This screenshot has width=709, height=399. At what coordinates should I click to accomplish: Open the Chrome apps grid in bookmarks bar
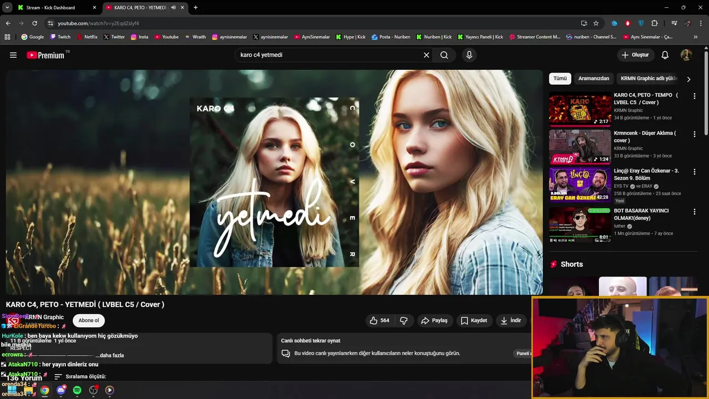click(7, 37)
